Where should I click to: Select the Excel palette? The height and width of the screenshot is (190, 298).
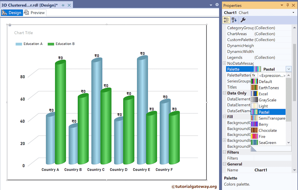(x=268, y=94)
